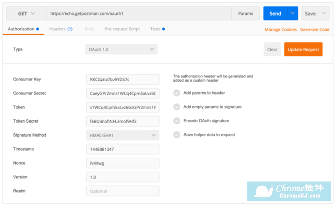The image size is (336, 206).
Task: Open the Pre-request Script tab
Action: [x=122, y=29]
